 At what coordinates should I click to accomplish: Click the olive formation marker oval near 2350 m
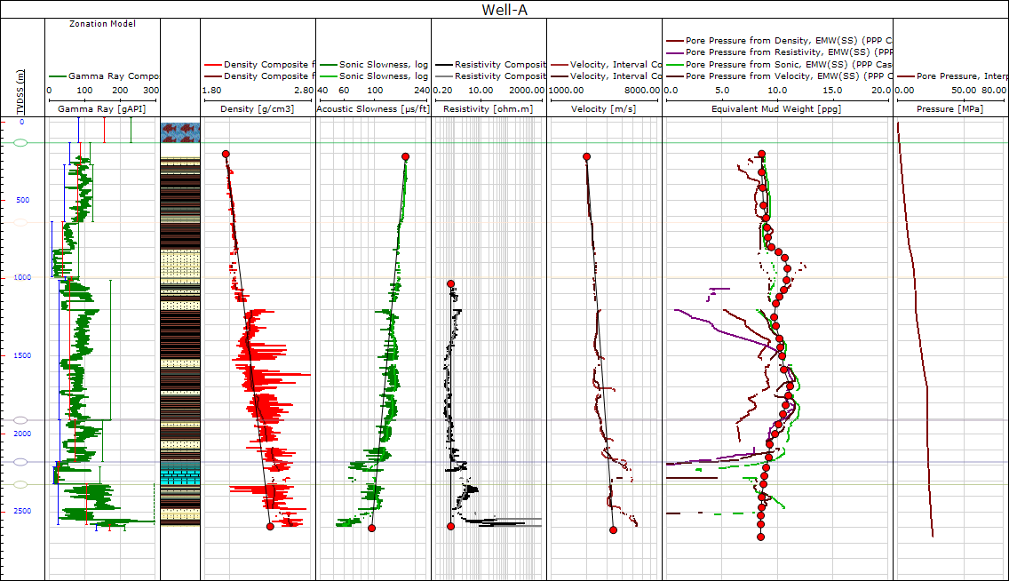21,484
